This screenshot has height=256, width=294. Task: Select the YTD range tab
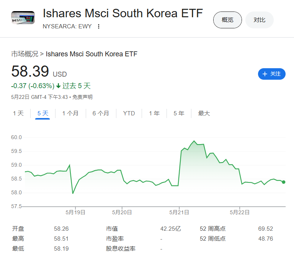pos(129,113)
